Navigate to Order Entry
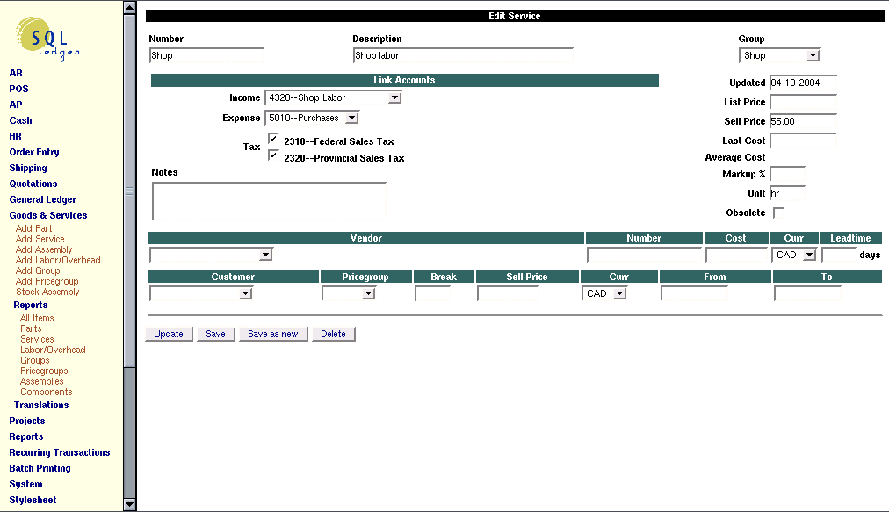This screenshot has width=889, height=512. pos(36,152)
